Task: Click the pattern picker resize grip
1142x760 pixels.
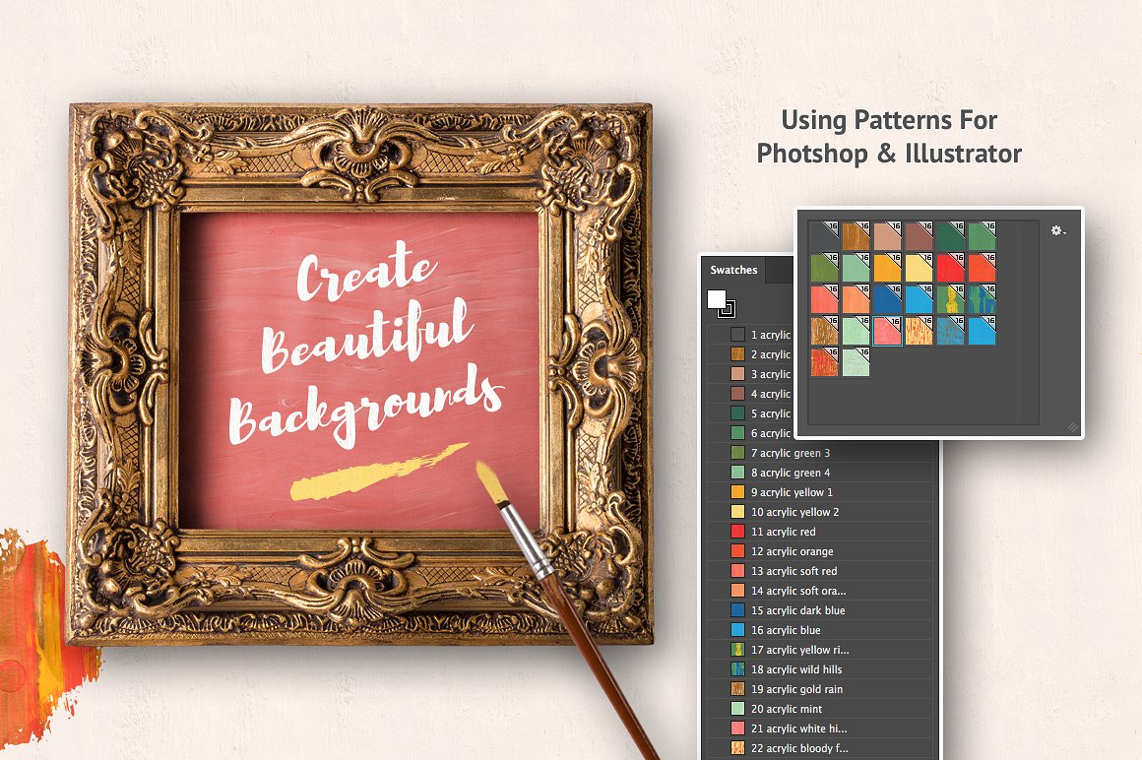Action: click(1073, 428)
